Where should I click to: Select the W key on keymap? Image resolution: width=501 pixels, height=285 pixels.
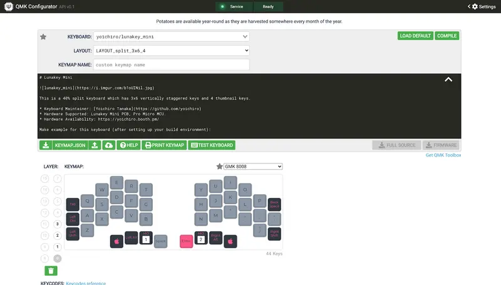(102, 190)
